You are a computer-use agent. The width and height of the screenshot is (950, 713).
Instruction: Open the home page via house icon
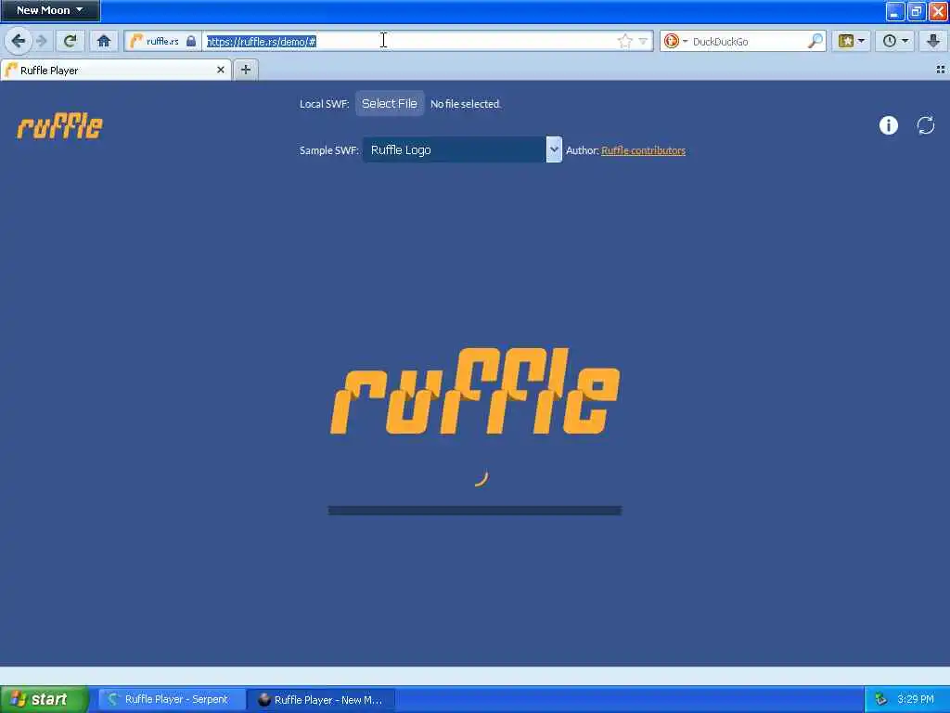coord(104,41)
